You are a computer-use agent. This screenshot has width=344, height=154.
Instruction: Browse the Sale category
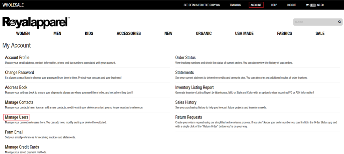click(320, 33)
